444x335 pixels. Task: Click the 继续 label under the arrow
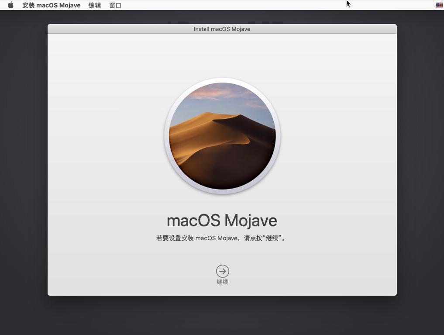point(222,282)
